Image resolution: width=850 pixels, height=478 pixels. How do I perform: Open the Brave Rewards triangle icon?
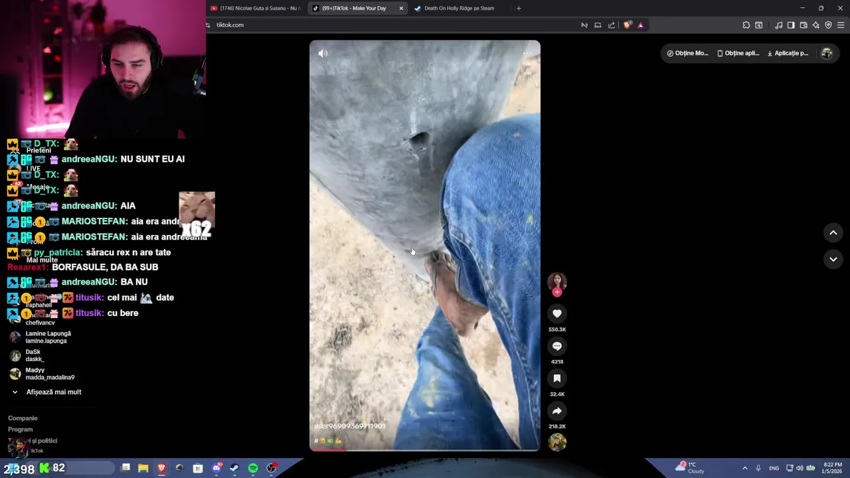point(640,25)
